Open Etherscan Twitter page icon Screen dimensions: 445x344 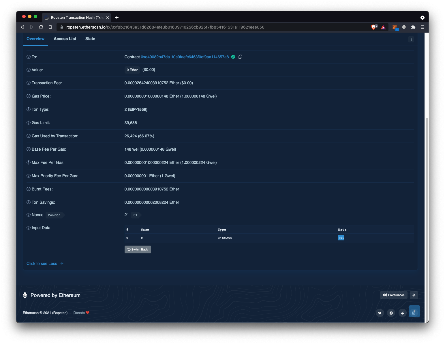click(380, 313)
